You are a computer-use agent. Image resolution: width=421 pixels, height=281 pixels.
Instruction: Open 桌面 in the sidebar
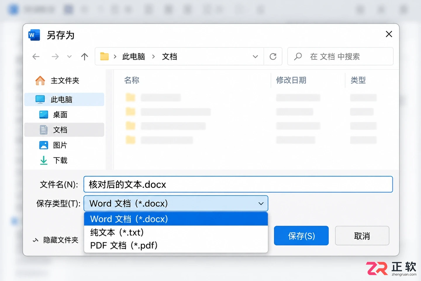[64, 115]
